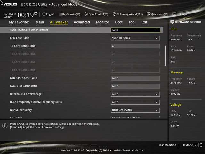Click memory capacity value 8192 MB

point(175,94)
